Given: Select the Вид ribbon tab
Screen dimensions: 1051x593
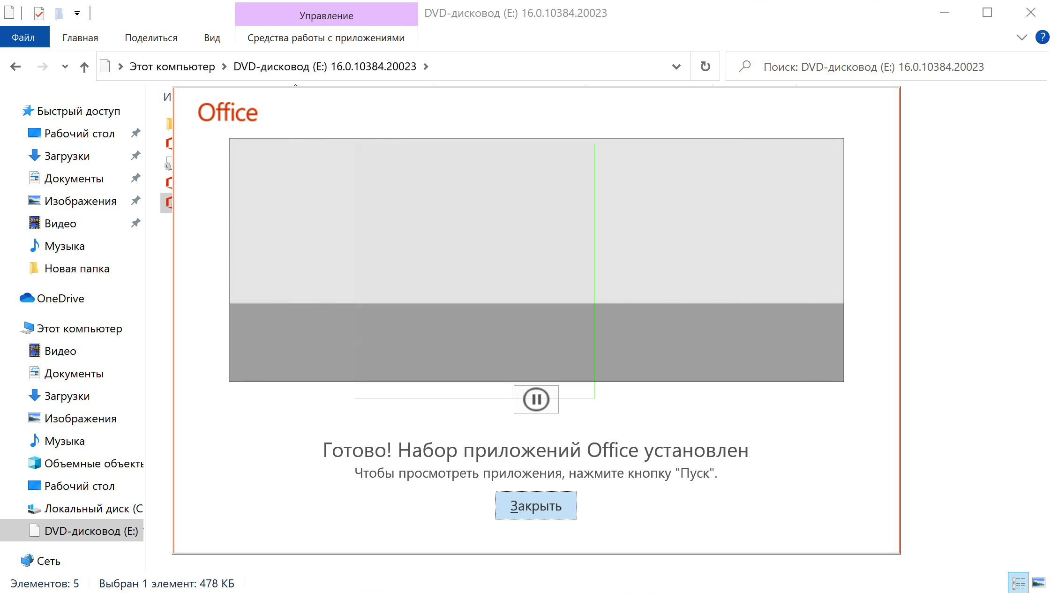Looking at the screenshot, I should pos(212,38).
